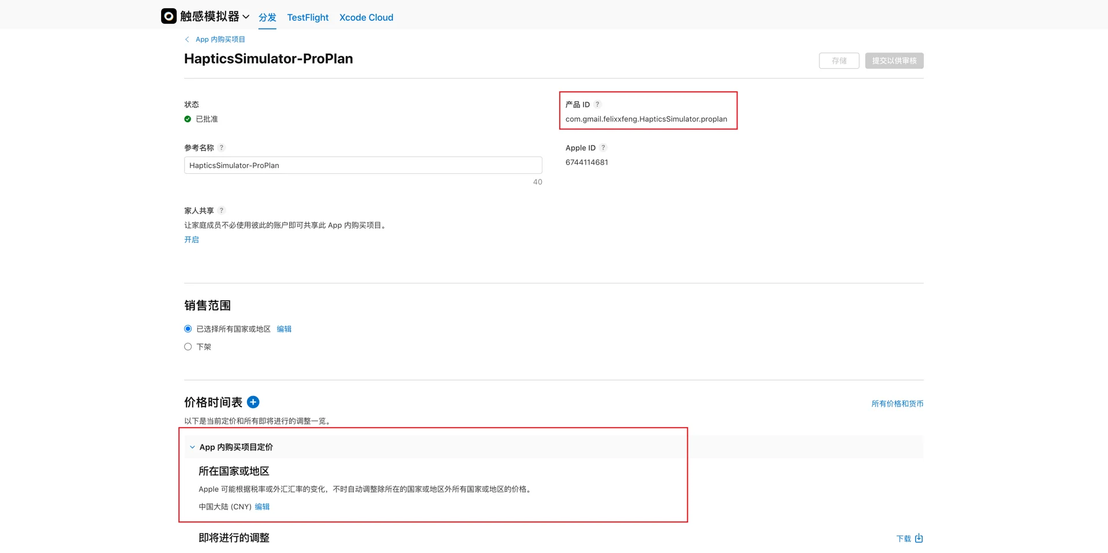Go back to App 内购买项目 list
Viewport: 1108px width, 553px height.
[x=220, y=39]
